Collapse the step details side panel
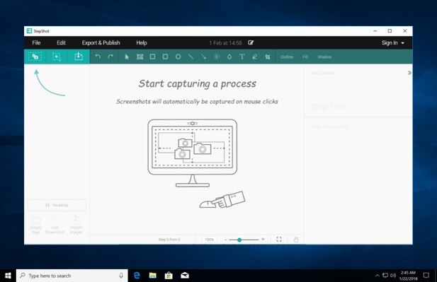 409,73
